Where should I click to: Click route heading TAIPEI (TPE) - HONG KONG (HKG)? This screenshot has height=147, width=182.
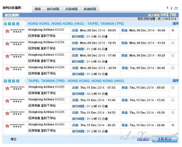[x=76, y=81]
